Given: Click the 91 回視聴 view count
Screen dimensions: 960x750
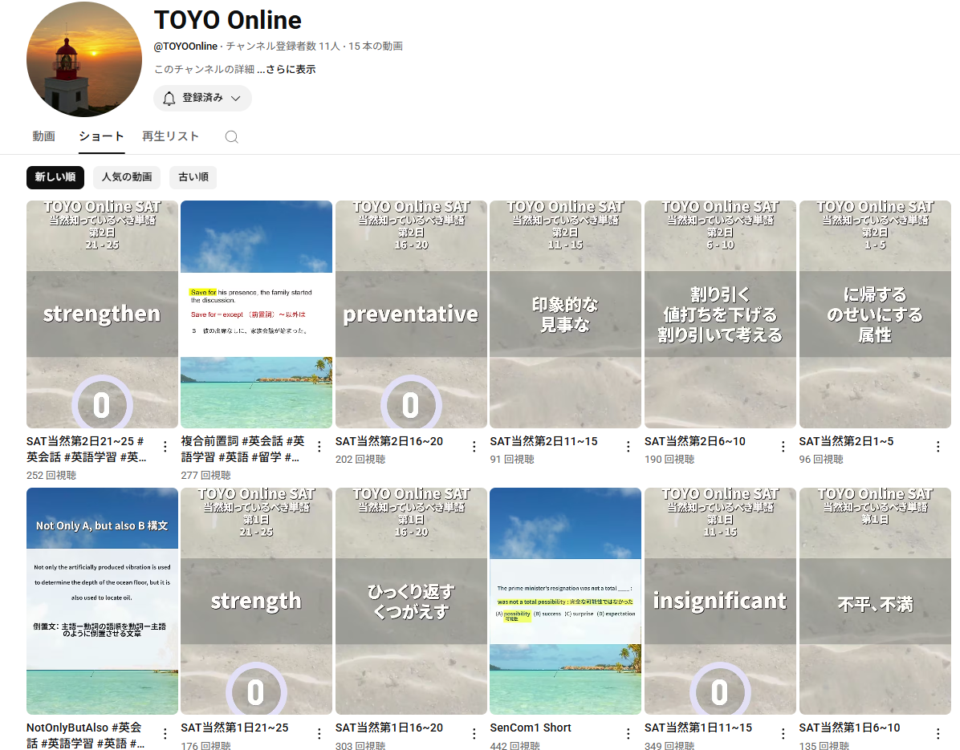Looking at the screenshot, I should (x=512, y=460).
